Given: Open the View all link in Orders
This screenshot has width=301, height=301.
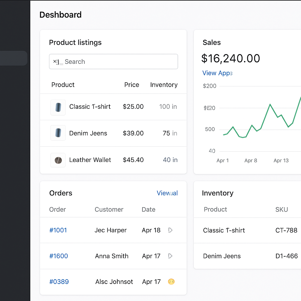Looking at the screenshot, I should coord(167,193).
